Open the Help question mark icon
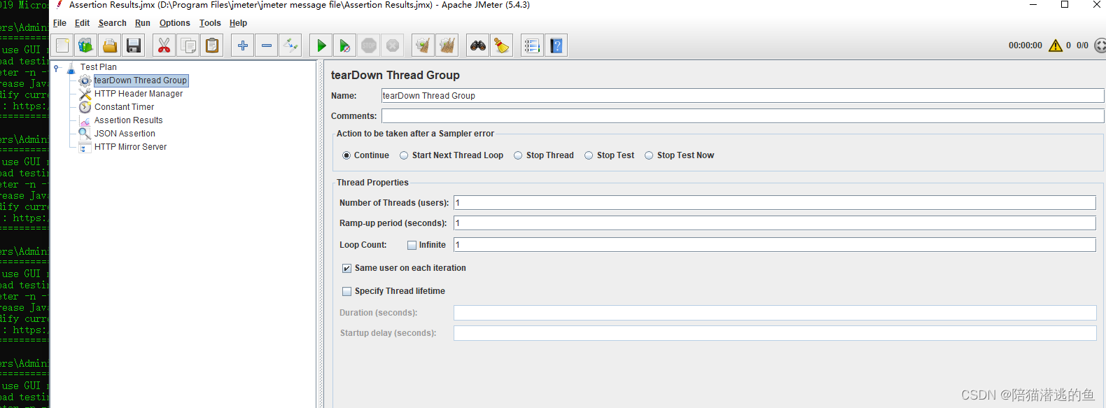Image resolution: width=1106 pixels, height=408 pixels. (556, 45)
